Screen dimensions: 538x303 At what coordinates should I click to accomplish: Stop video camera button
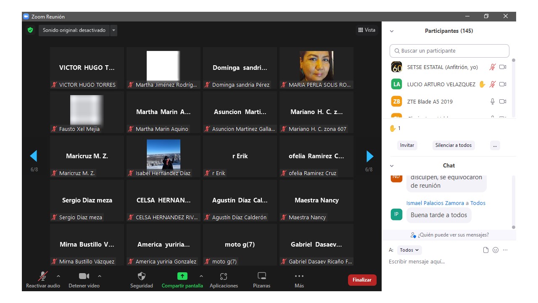point(84,280)
